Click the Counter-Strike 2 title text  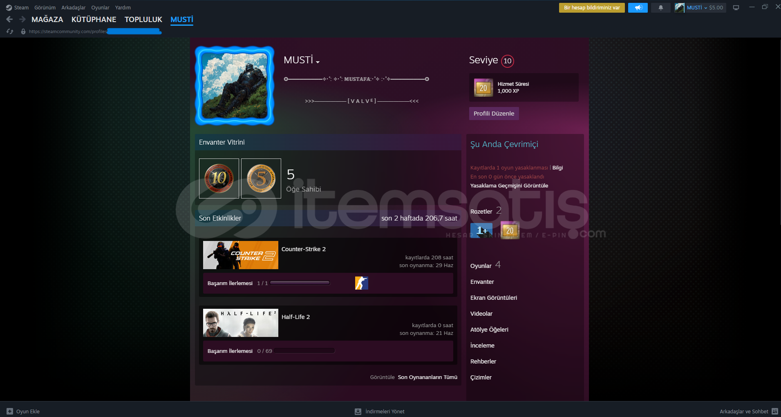[304, 249]
